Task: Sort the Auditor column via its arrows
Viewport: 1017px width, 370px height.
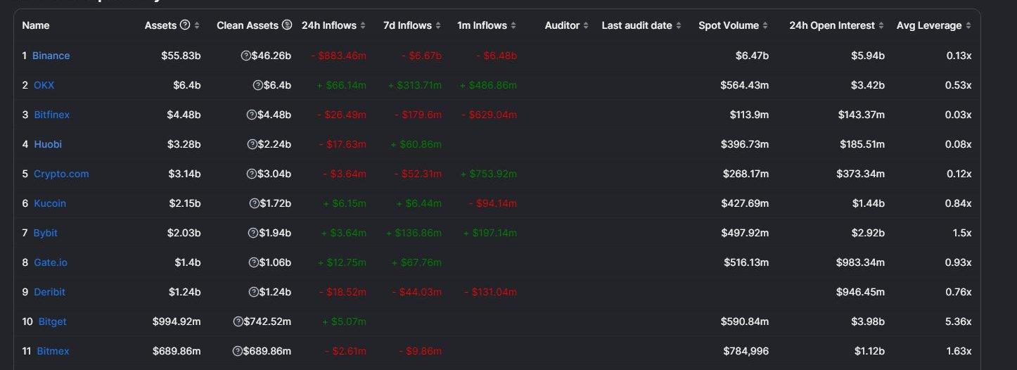Action: coord(586,25)
